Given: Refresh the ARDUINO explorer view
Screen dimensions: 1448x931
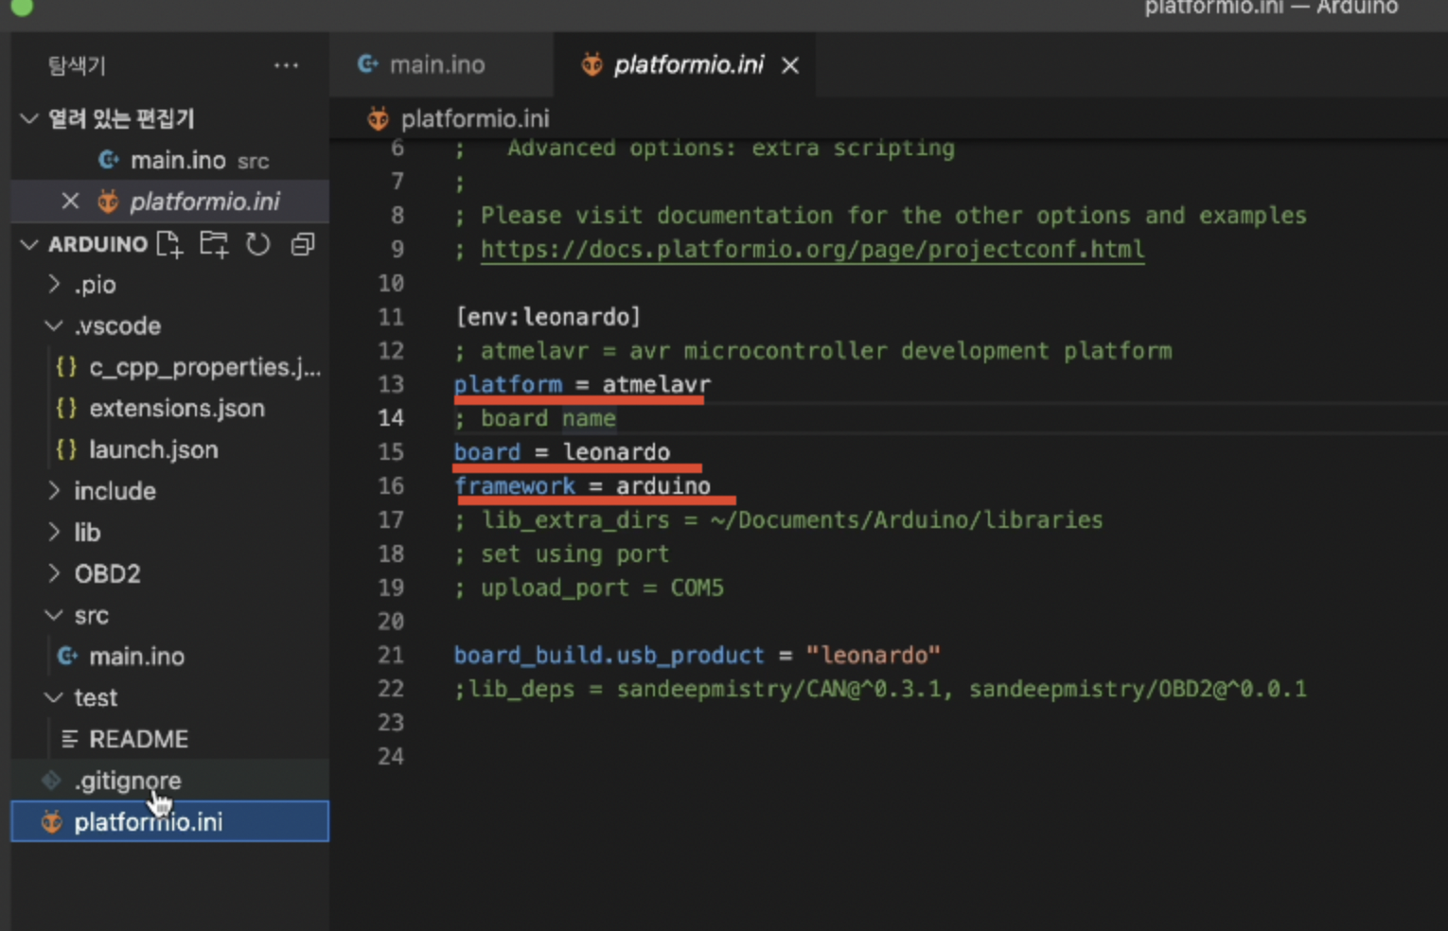Looking at the screenshot, I should click(x=257, y=244).
